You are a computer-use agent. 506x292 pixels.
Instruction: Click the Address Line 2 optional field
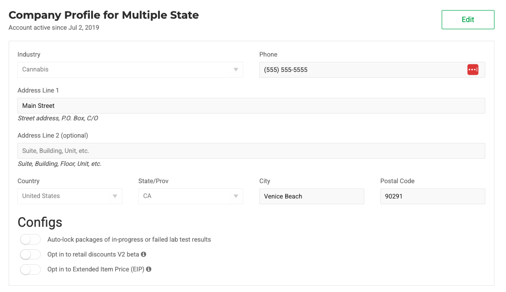click(251, 151)
